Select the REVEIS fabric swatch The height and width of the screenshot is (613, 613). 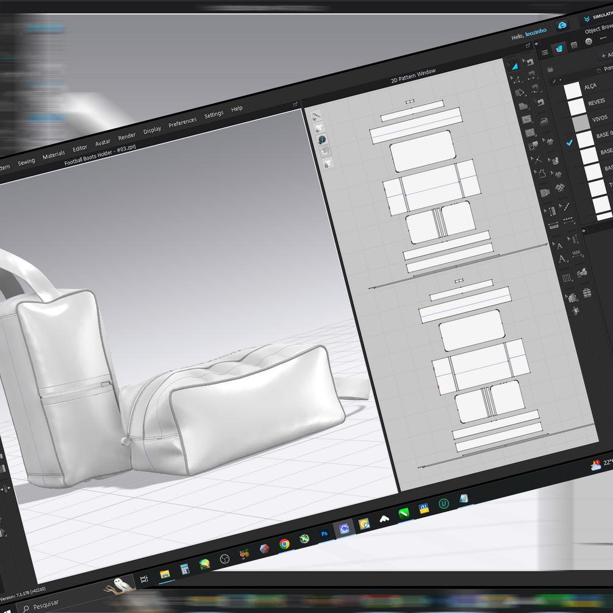pos(576,107)
